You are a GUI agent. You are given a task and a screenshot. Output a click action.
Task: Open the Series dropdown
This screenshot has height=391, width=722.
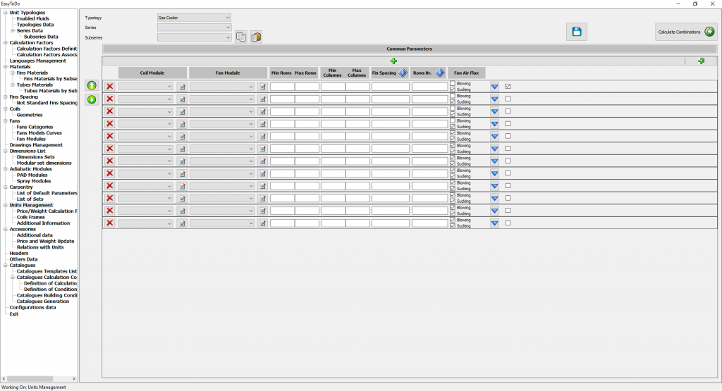click(x=194, y=27)
